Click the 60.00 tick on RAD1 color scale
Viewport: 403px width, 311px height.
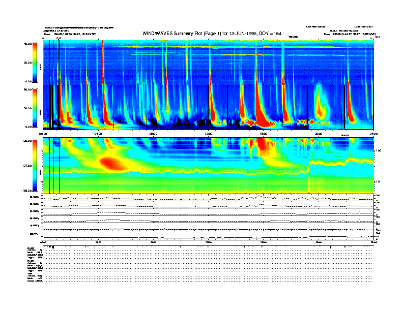click(27, 89)
